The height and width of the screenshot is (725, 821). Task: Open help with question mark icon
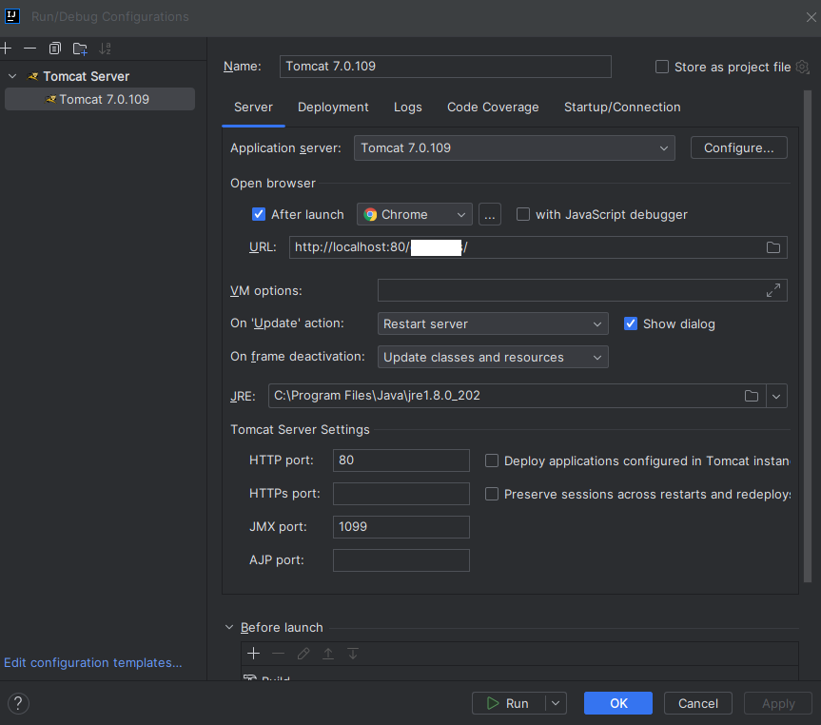[x=18, y=703]
